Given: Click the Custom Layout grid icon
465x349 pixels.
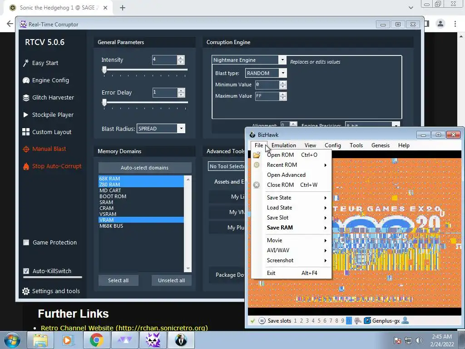Looking at the screenshot, I should [26, 132].
